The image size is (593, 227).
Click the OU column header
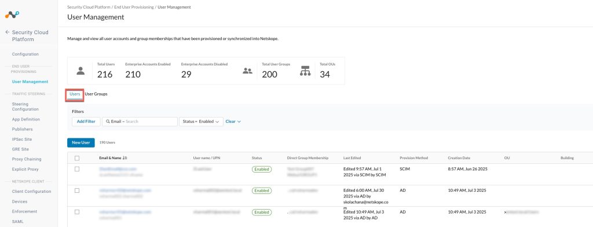coord(507,158)
